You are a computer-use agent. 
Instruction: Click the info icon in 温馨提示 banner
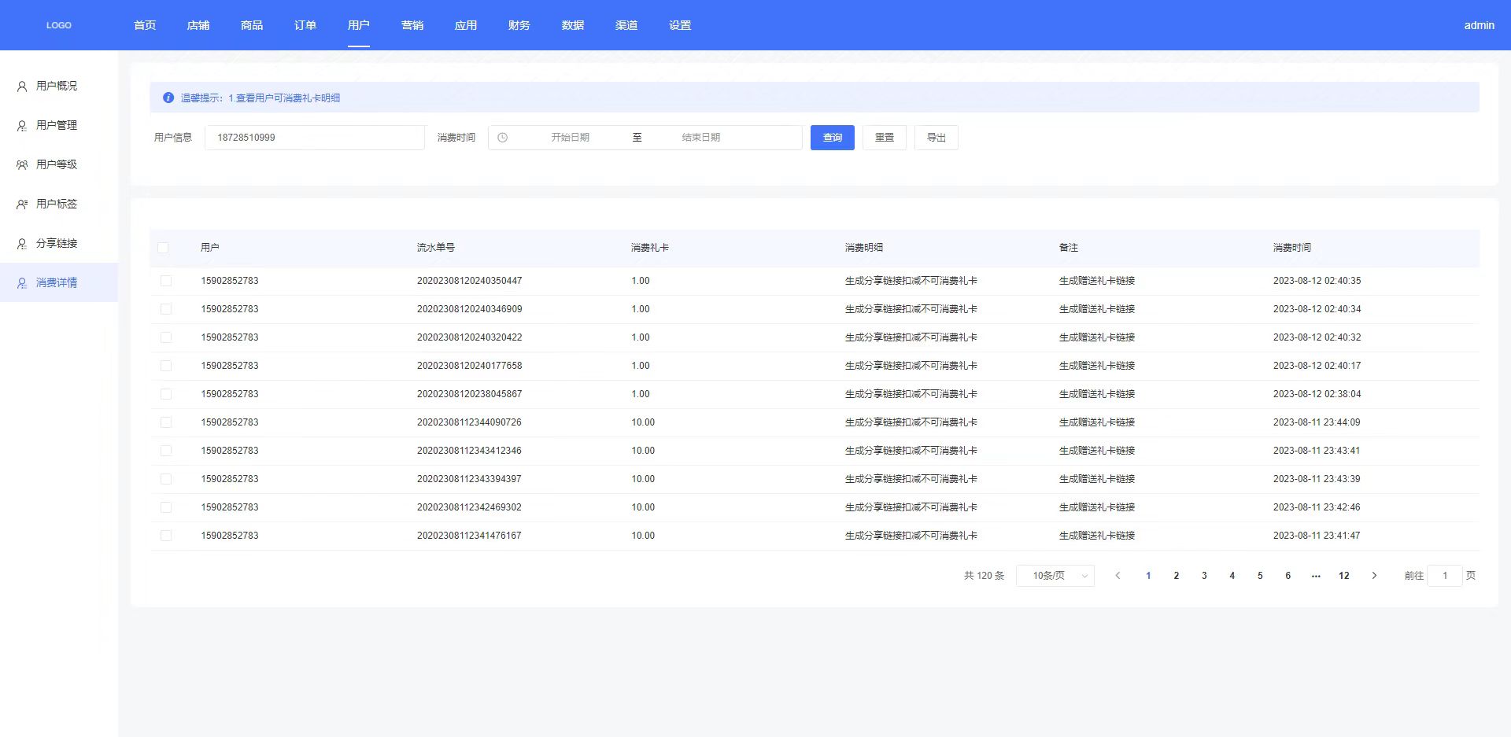(x=168, y=98)
